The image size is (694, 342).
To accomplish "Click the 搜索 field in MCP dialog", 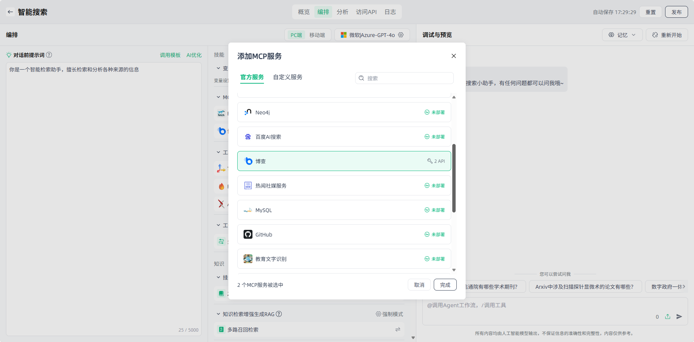I will click(x=404, y=78).
